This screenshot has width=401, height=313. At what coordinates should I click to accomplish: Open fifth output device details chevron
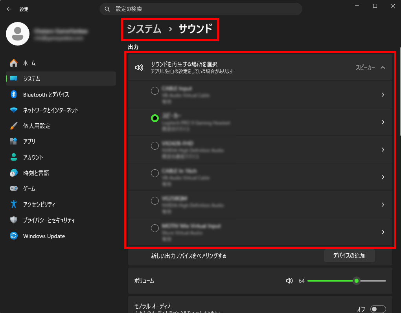point(383,205)
